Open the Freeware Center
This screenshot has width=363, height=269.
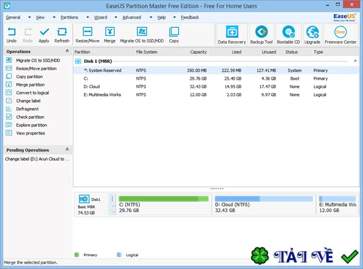(x=340, y=34)
